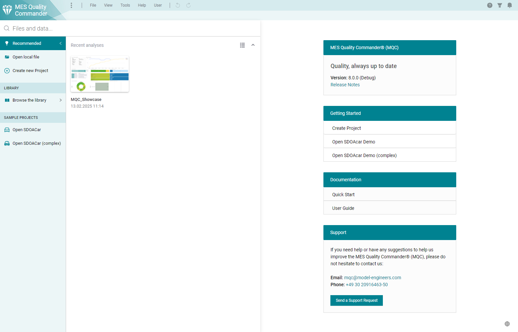Click the Files and data search field
The width and height of the screenshot is (518, 332).
click(x=133, y=29)
